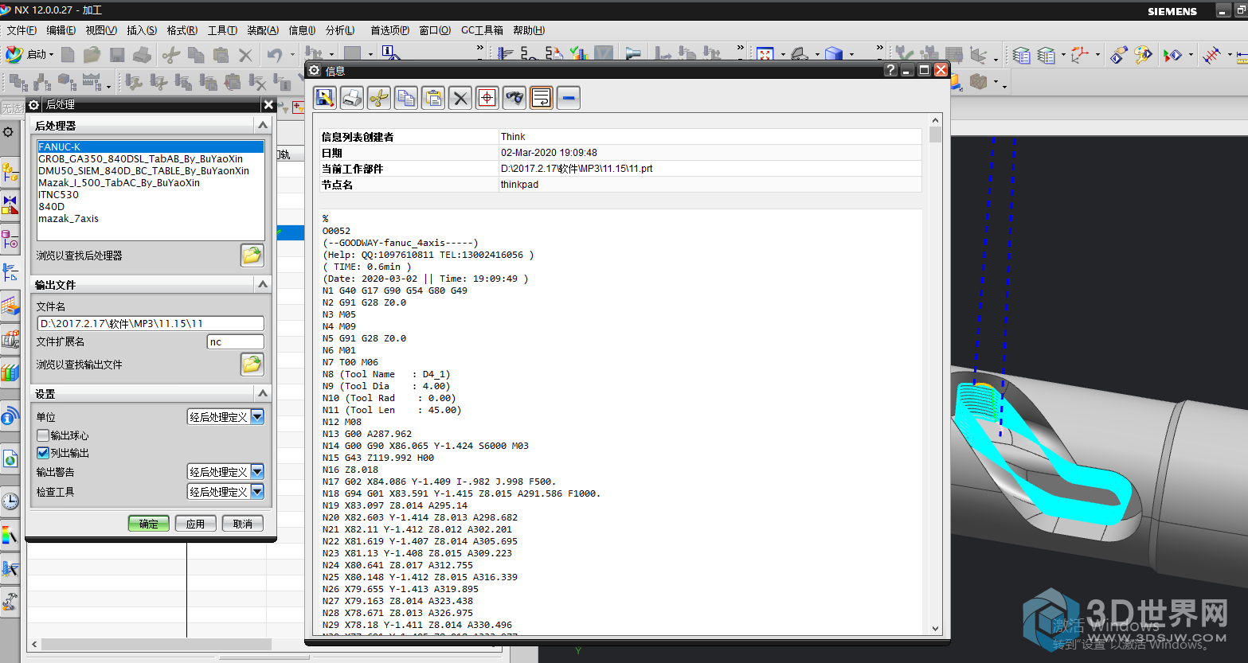Open the help question icon of 信息 window
Screen dimensions: 1248x663
[x=891, y=70]
